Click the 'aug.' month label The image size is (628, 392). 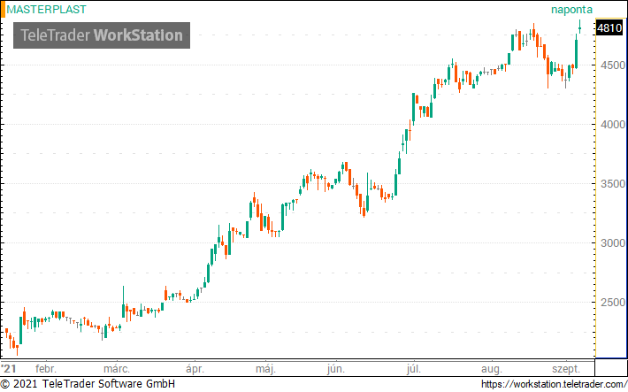click(492, 368)
